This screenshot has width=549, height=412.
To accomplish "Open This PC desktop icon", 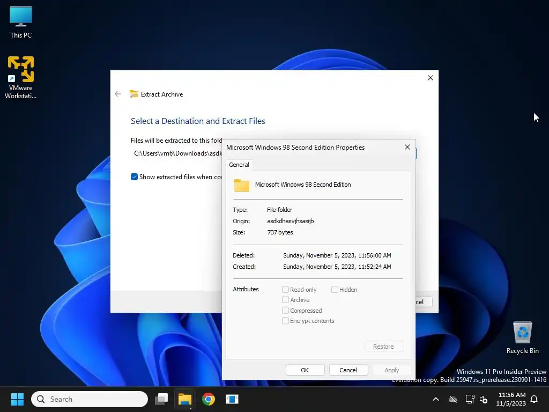I will point(21,23).
